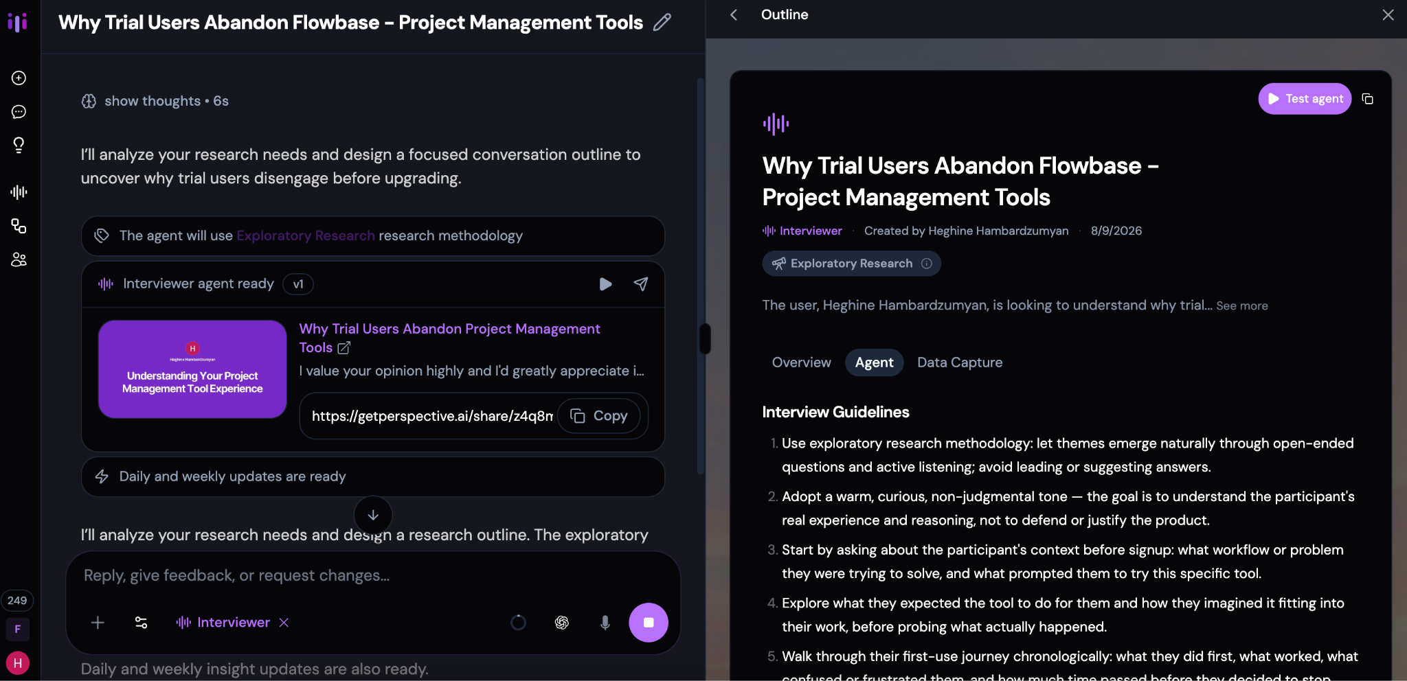The height and width of the screenshot is (681, 1407).
Task: Open the people sidebar icon
Action: [x=19, y=259]
